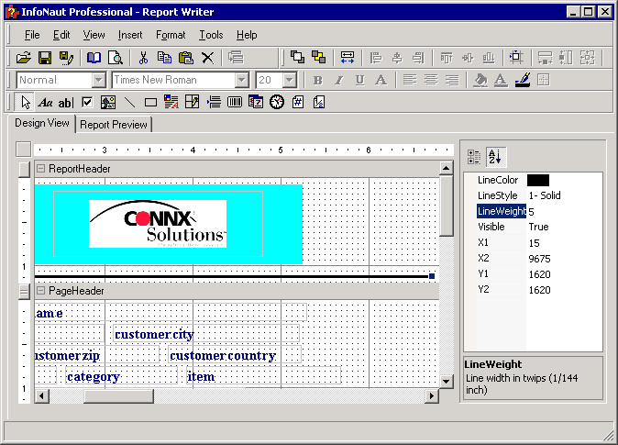The height and width of the screenshot is (445, 618).
Task: Open the File menu
Action: coord(32,35)
